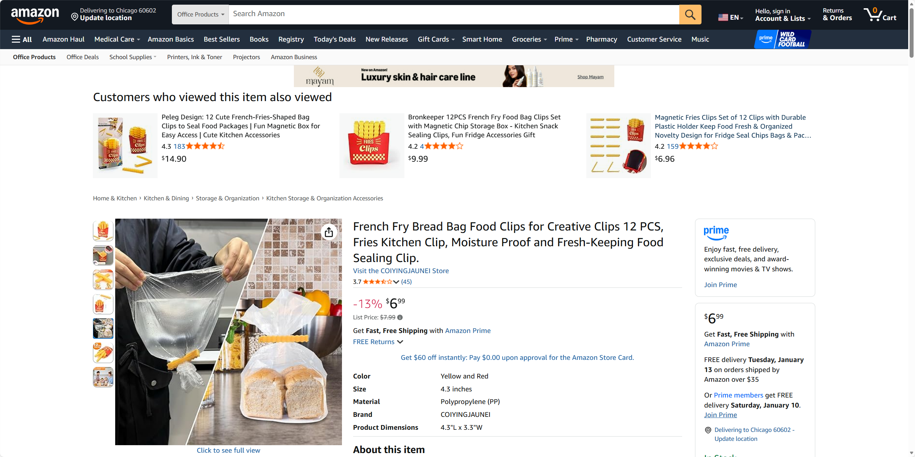Screen dimensions: 915x457
Task: Open the shopping cart
Action: [880, 15]
